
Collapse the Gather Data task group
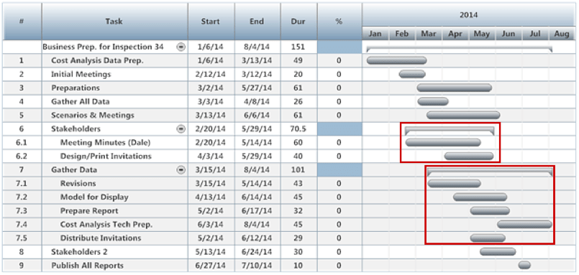181,169
